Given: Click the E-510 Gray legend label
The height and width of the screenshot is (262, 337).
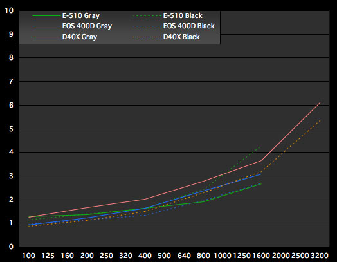Looking at the screenshot, I should point(81,15).
